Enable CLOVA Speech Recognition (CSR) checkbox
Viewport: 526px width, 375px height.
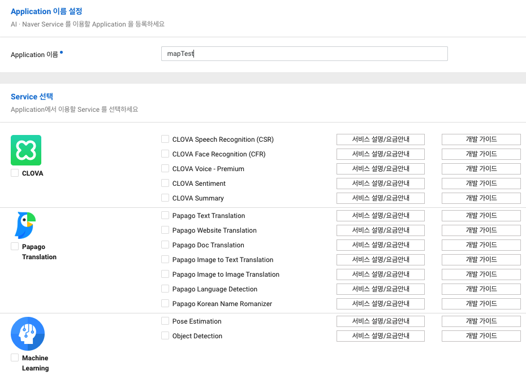pyautogui.click(x=165, y=139)
